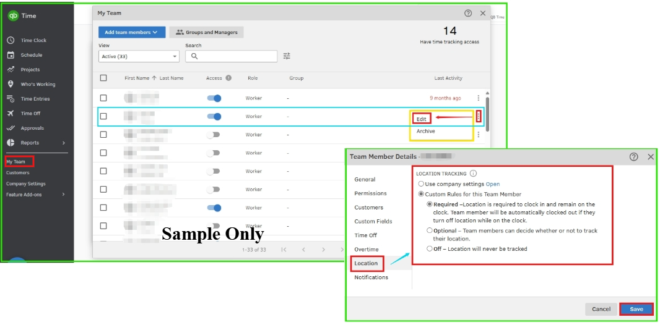The height and width of the screenshot is (325, 660).
Task: Select Optional location tracking option
Action: (429, 230)
